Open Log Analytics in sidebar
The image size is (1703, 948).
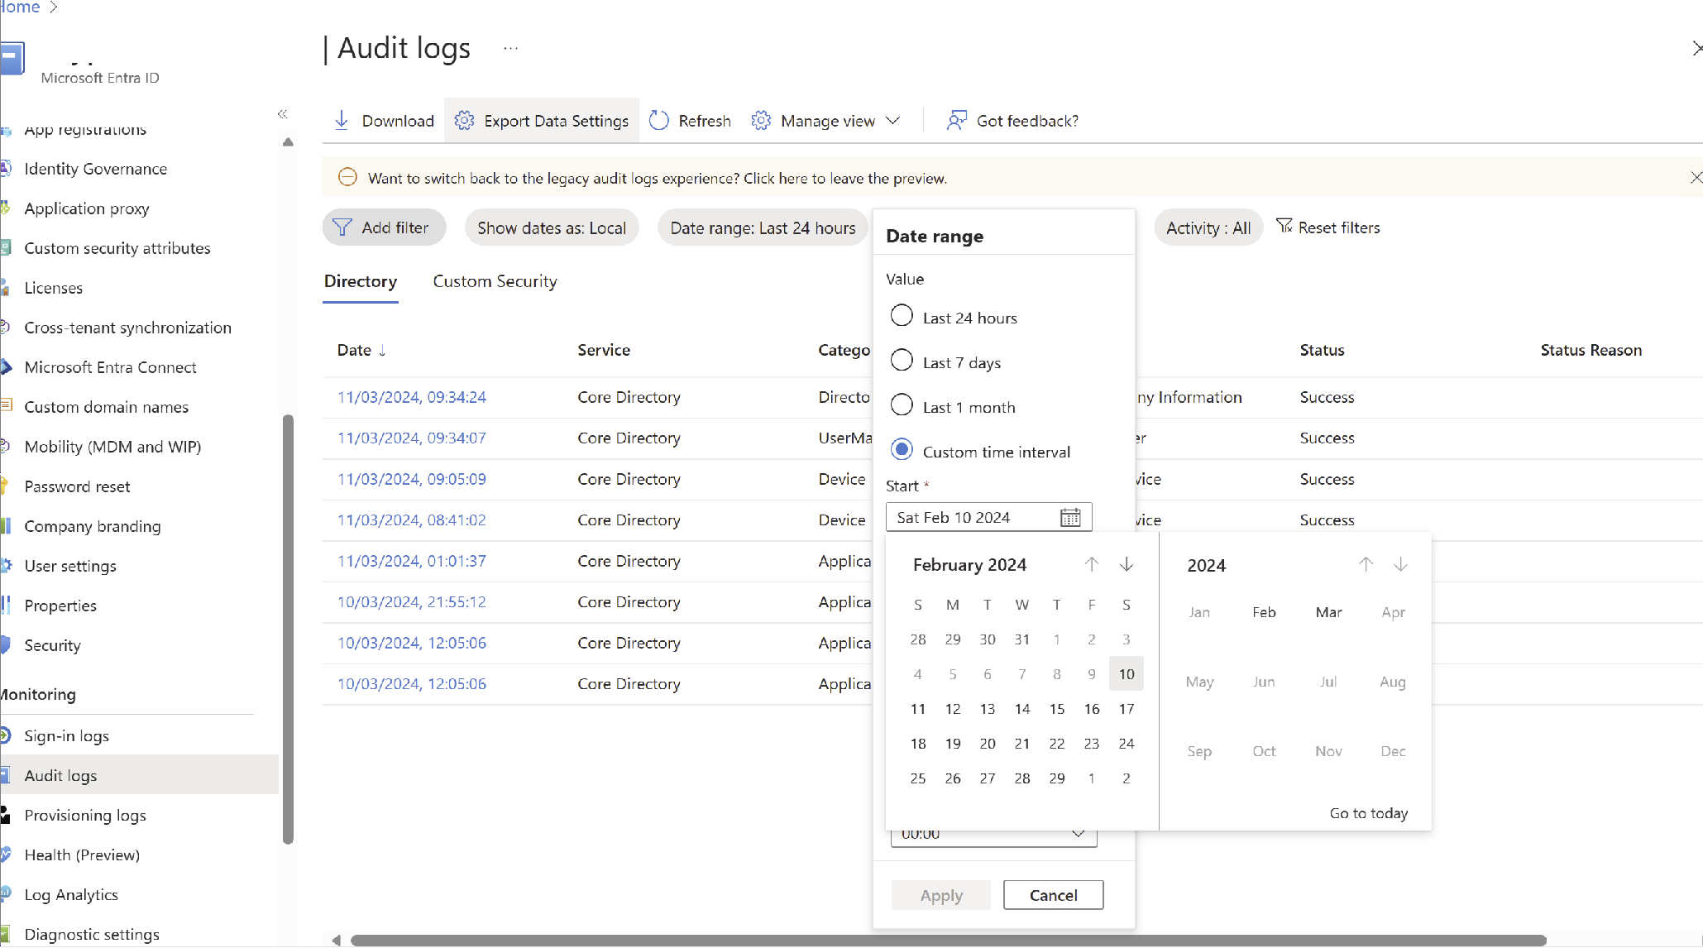[x=71, y=894]
